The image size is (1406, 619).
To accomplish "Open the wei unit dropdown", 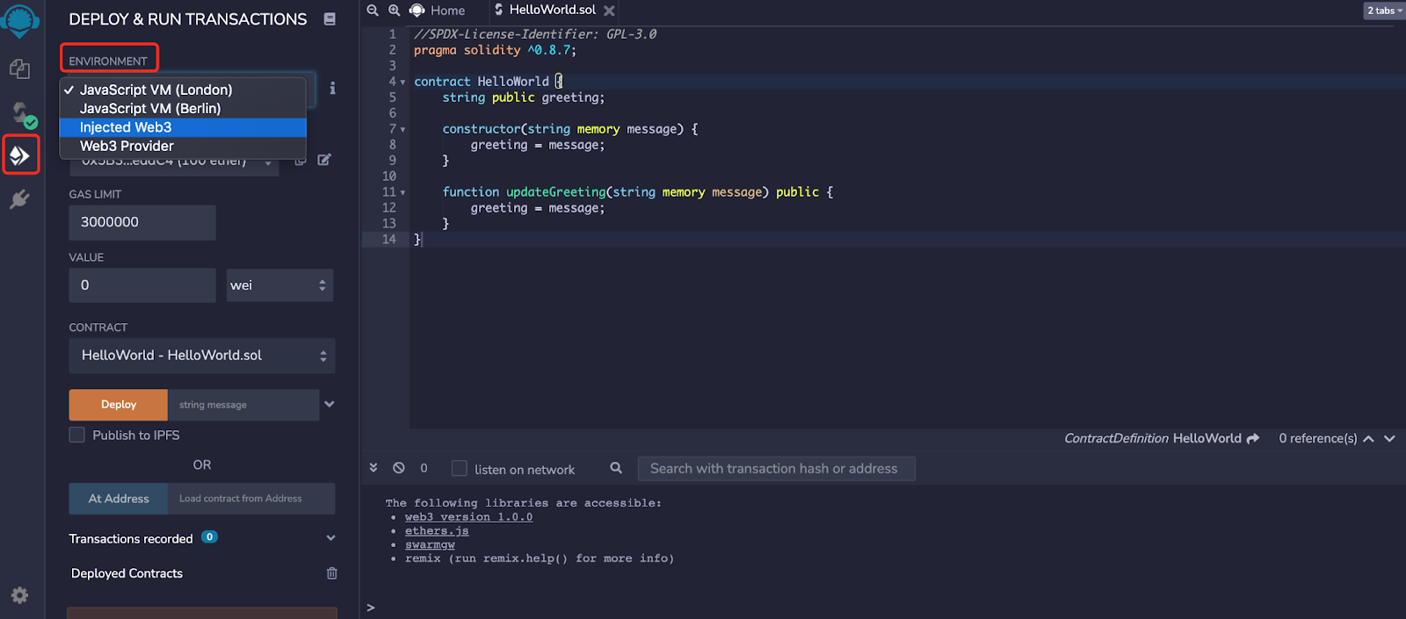I will pyautogui.click(x=279, y=285).
